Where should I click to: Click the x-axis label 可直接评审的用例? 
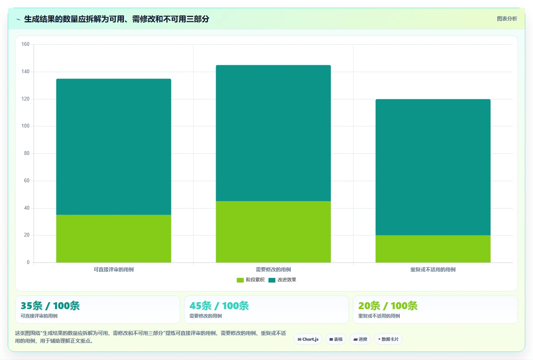pyautogui.click(x=113, y=270)
